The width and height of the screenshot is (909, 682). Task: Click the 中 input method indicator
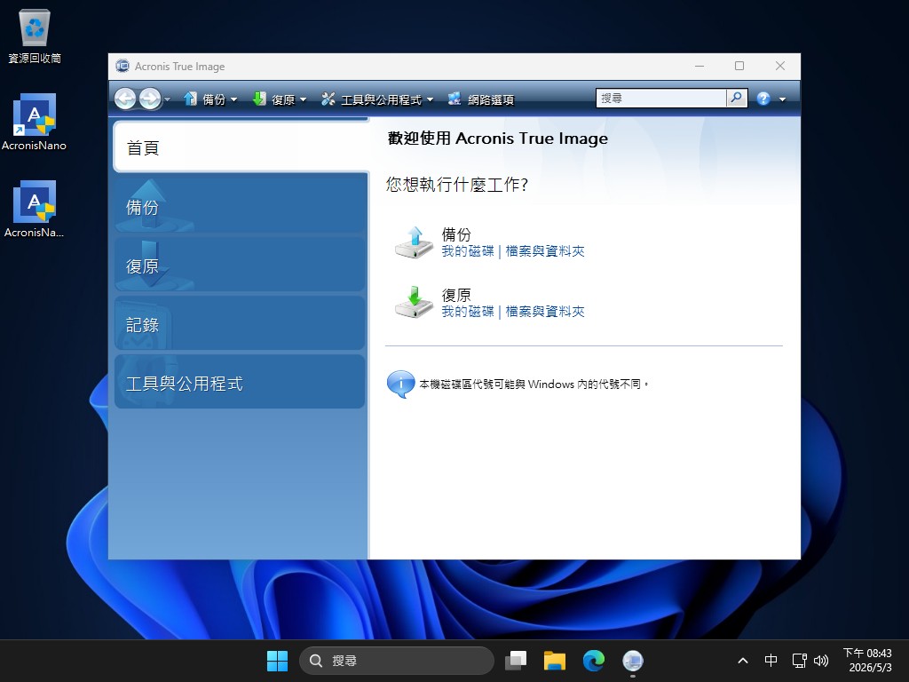pos(771,661)
